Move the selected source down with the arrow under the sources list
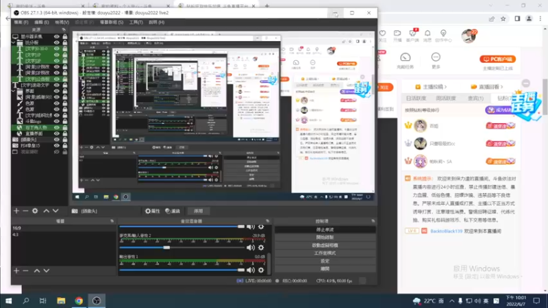This screenshot has height=308, width=548. click(x=55, y=211)
